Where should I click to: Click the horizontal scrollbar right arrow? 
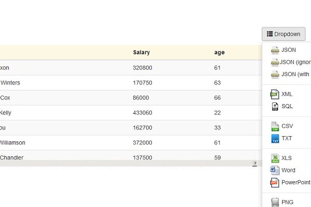pyautogui.click(x=255, y=164)
